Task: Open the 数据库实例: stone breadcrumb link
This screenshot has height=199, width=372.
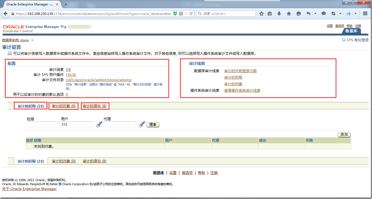Action: pyautogui.click(x=15, y=40)
